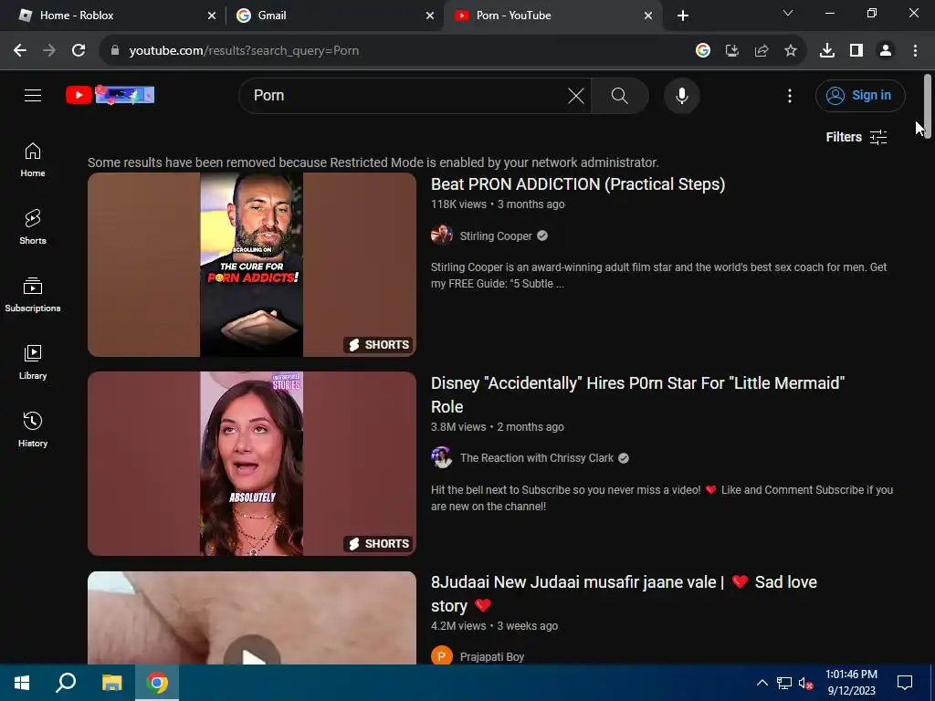Open Windows taskbar search
Image resolution: width=935 pixels, height=701 pixels.
point(66,683)
